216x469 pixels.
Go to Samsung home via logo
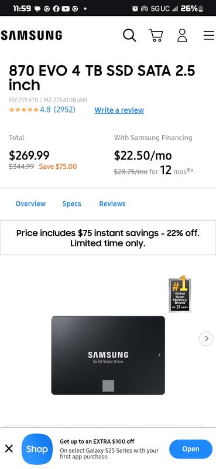pos(32,35)
